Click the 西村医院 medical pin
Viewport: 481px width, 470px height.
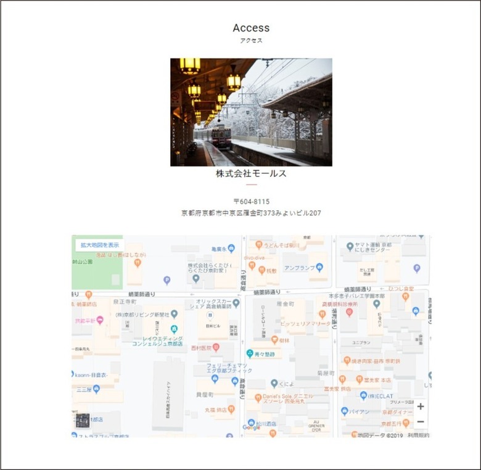pos(216,347)
